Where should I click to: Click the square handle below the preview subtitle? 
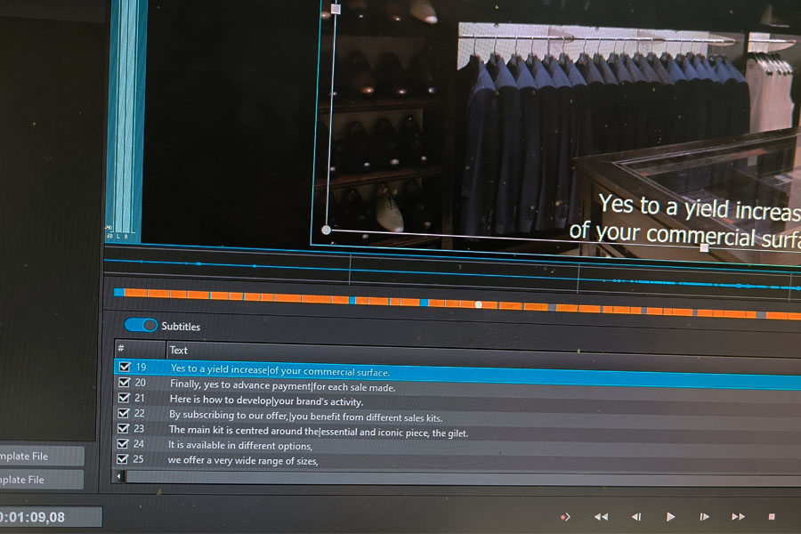click(x=704, y=247)
